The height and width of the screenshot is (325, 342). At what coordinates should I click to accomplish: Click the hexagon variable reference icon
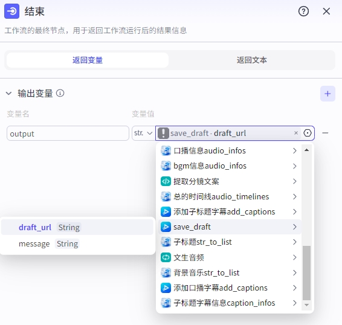pyautogui.click(x=308, y=133)
